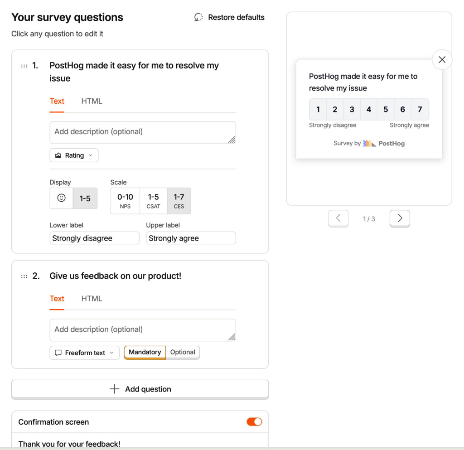Screen dimensions: 464x450
Task: Choose the 0-10 NPS scale
Action: coord(125,201)
